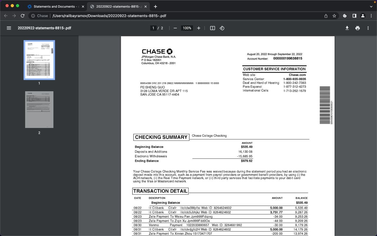Viewport: 377px width, 236px height.
Task: Click the zoom in plus button
Action: (199, 28)
